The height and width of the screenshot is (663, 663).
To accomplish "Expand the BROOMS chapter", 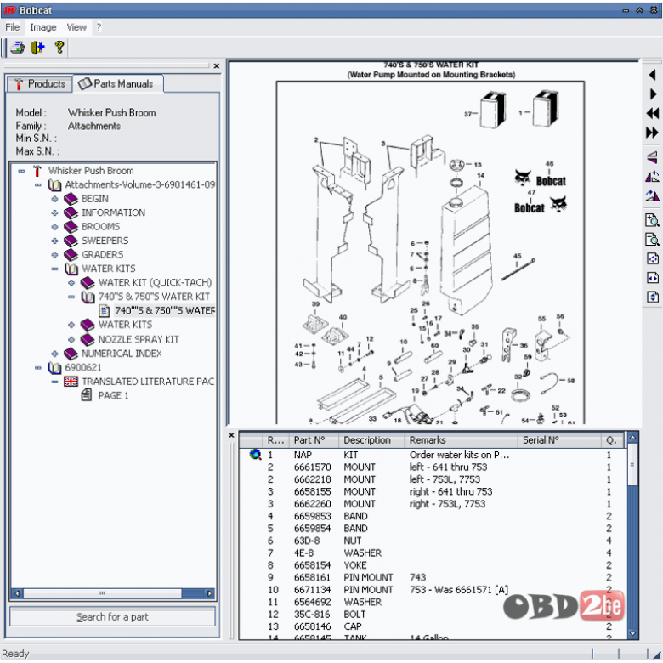I will point(54,227).
